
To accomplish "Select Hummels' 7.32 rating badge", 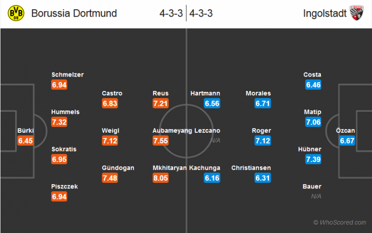I will (59, 123).
